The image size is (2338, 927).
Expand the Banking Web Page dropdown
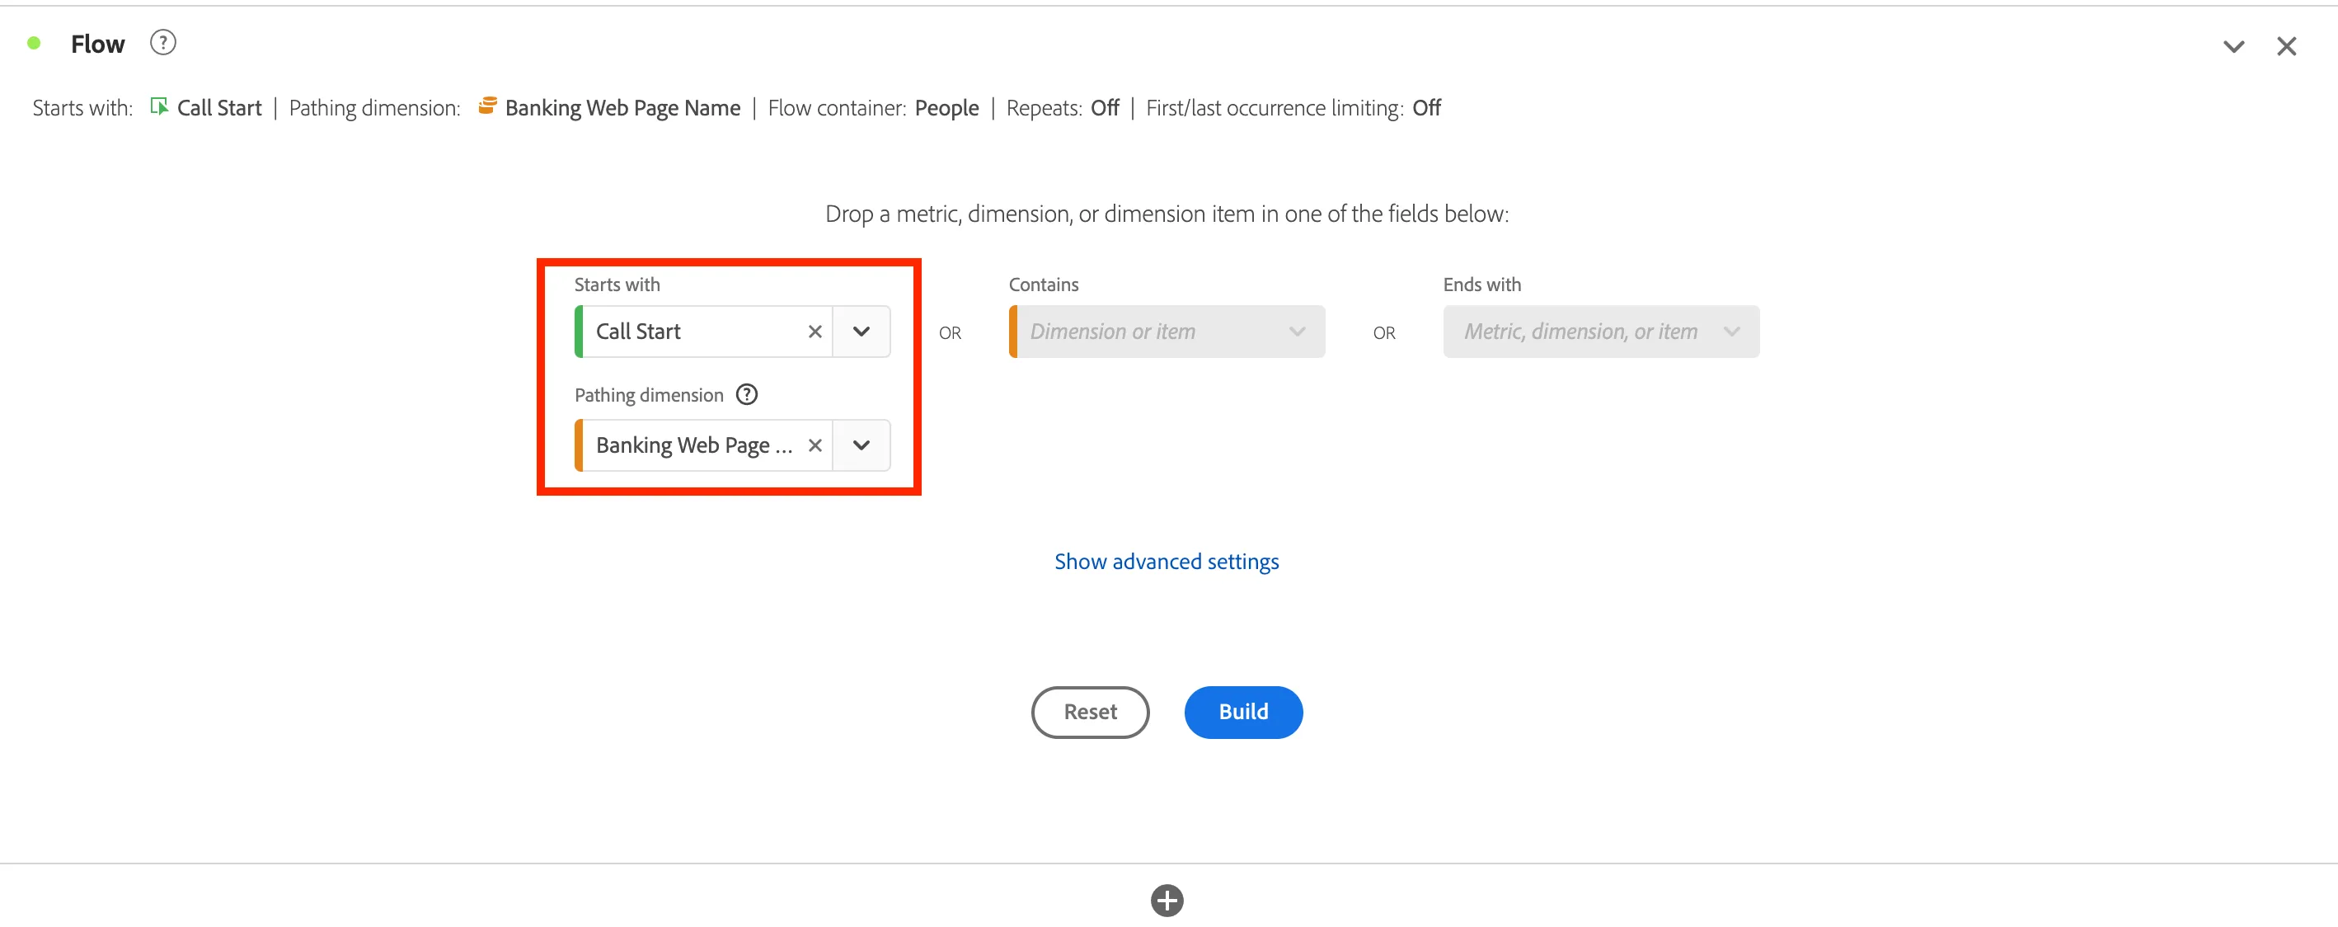pyautogui.click(x=861, y=445)
